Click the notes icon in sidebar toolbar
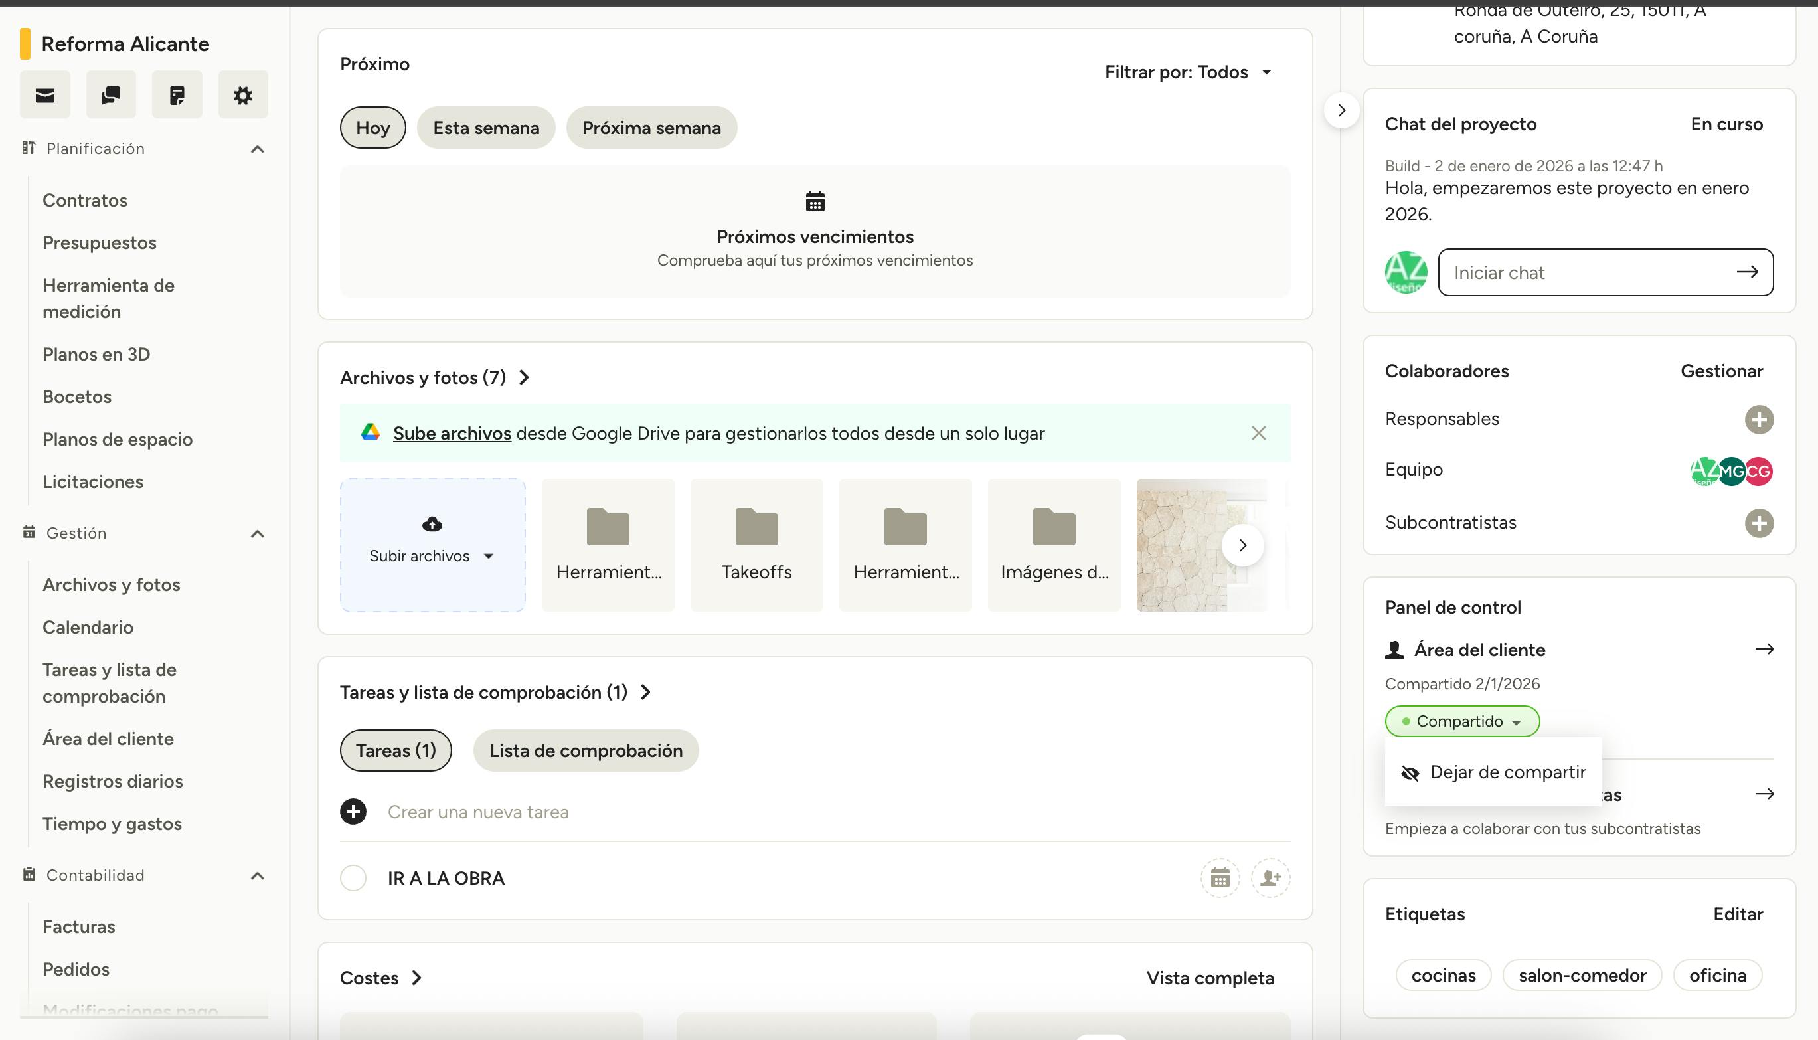The image size is (1818, 1040). click(177, 95)
